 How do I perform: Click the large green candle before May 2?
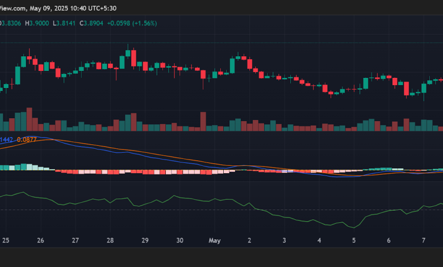click(232, 65)
